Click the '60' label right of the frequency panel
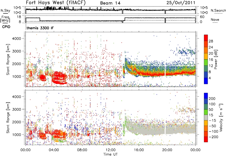 (x=202, y=17)
